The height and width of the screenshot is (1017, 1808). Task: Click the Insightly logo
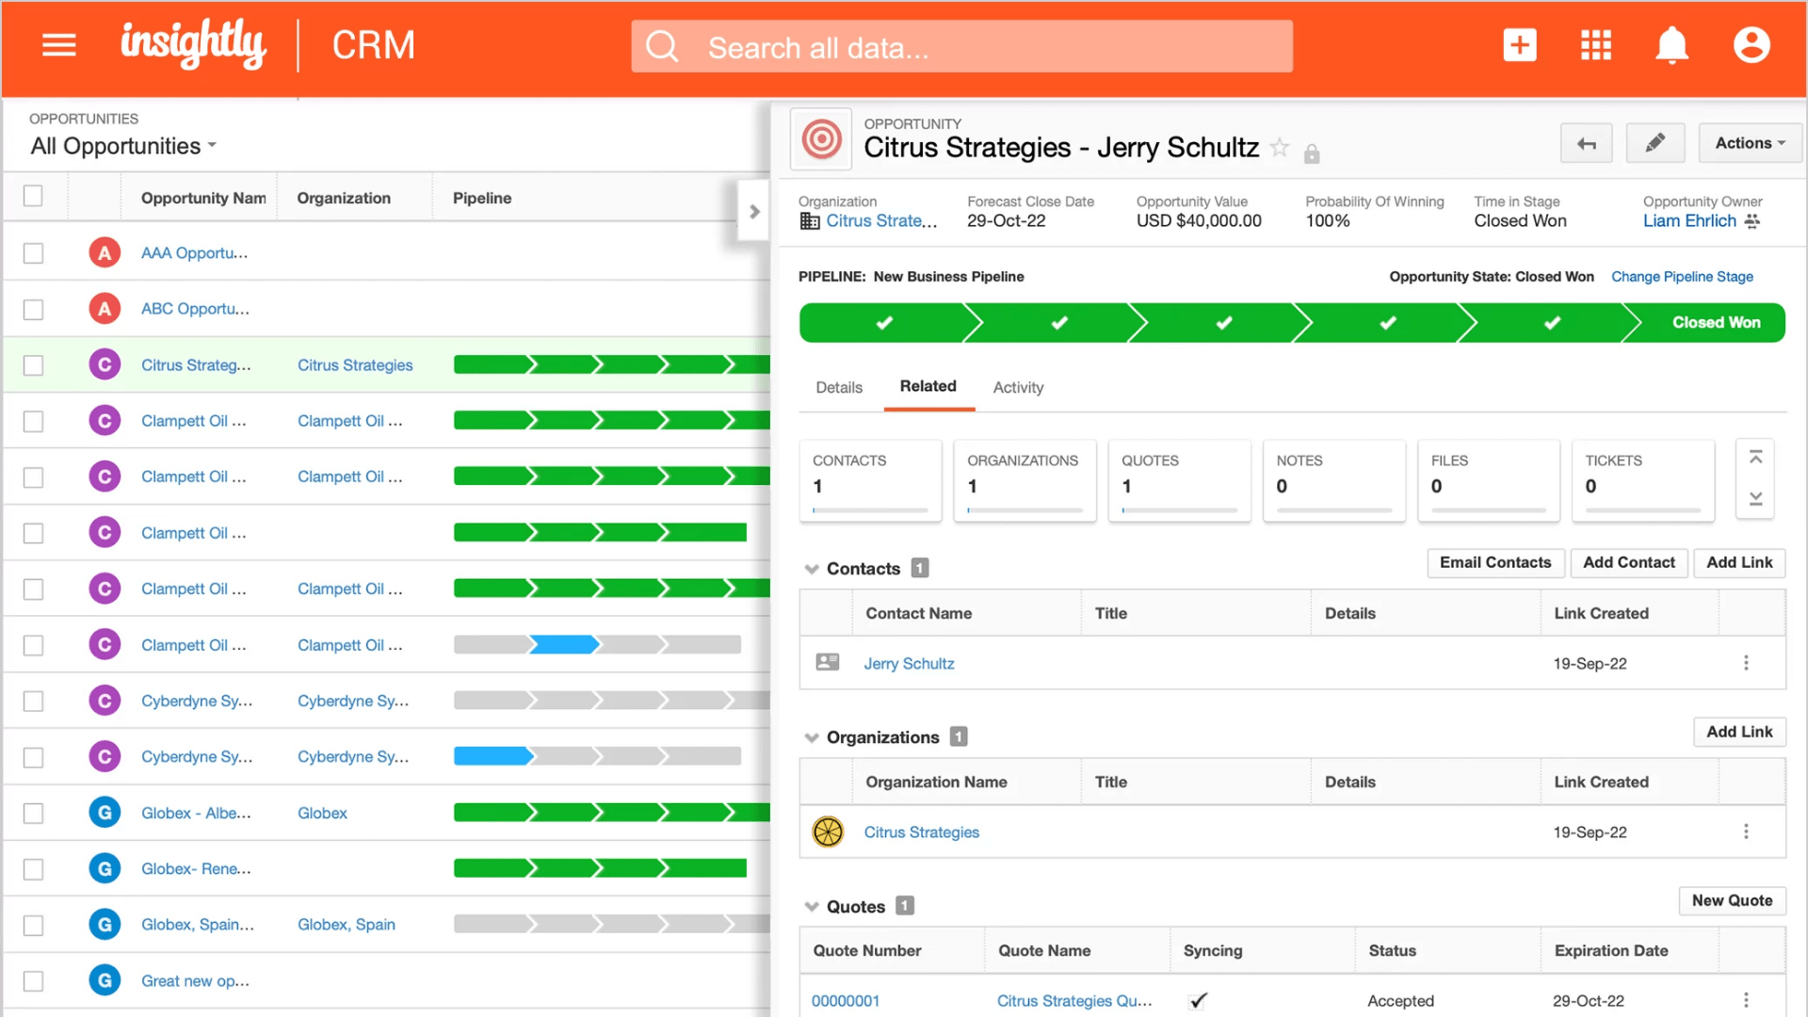(x=193, y=44)
